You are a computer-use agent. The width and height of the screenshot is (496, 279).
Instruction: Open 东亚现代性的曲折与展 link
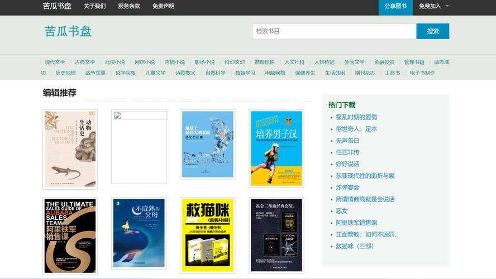pos(365,176)
